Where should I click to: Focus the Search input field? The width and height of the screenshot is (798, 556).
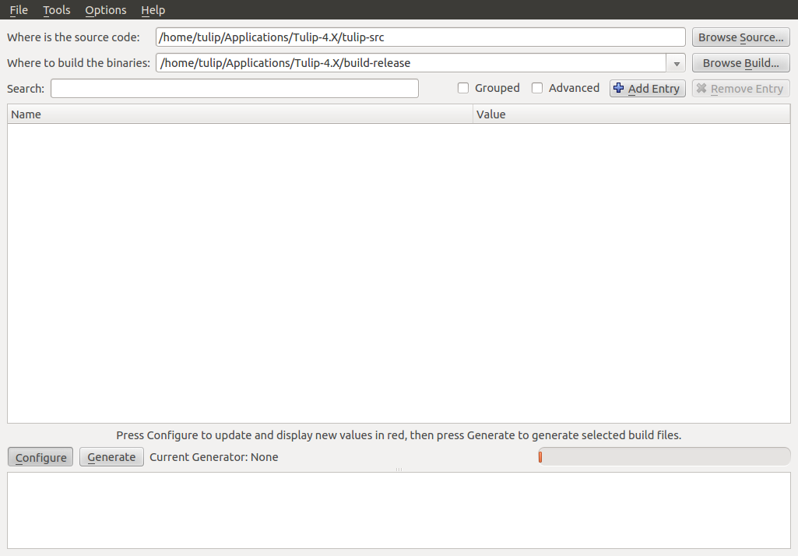[234, 89]
